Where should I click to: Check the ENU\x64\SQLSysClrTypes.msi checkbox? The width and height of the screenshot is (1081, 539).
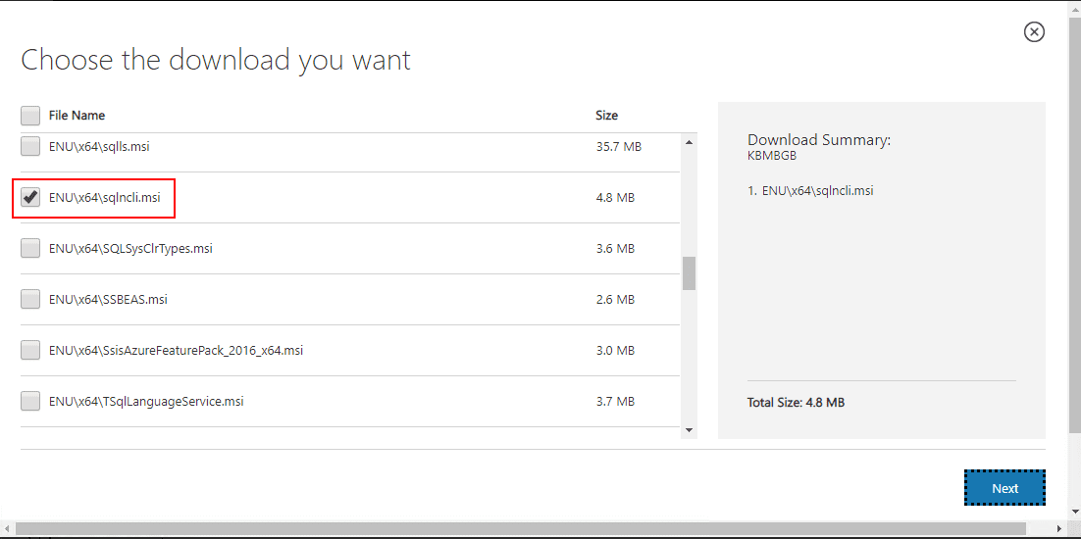click(x=30, y=249)
